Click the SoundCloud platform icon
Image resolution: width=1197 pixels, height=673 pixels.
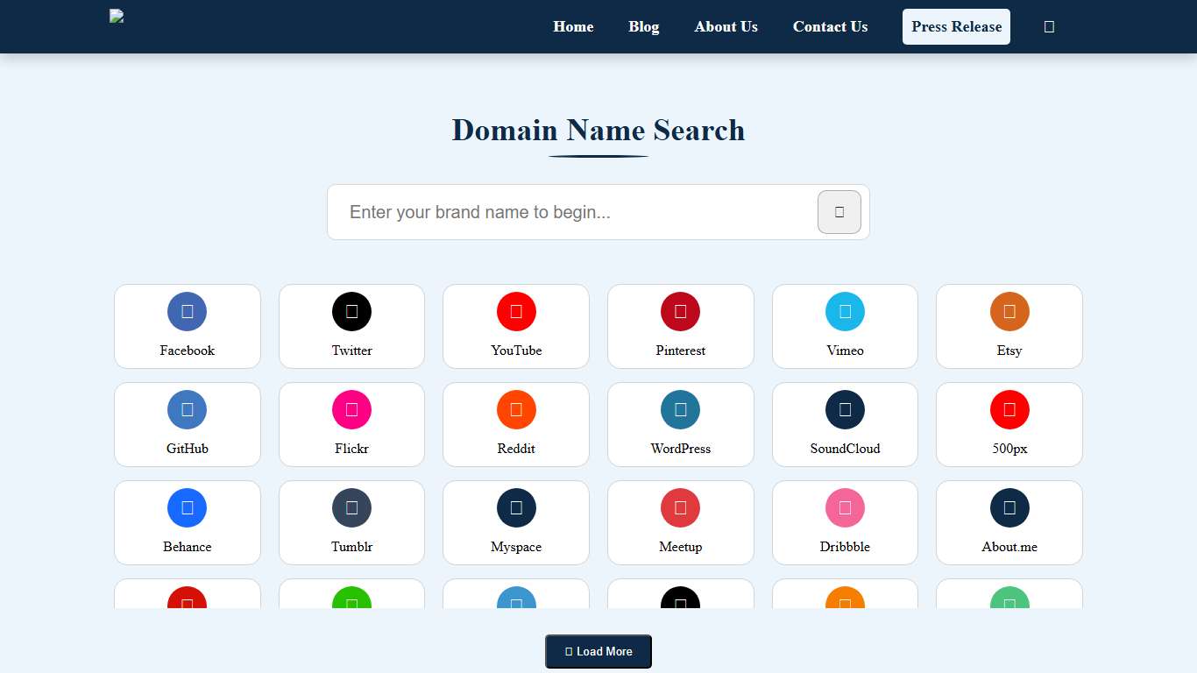845,409
